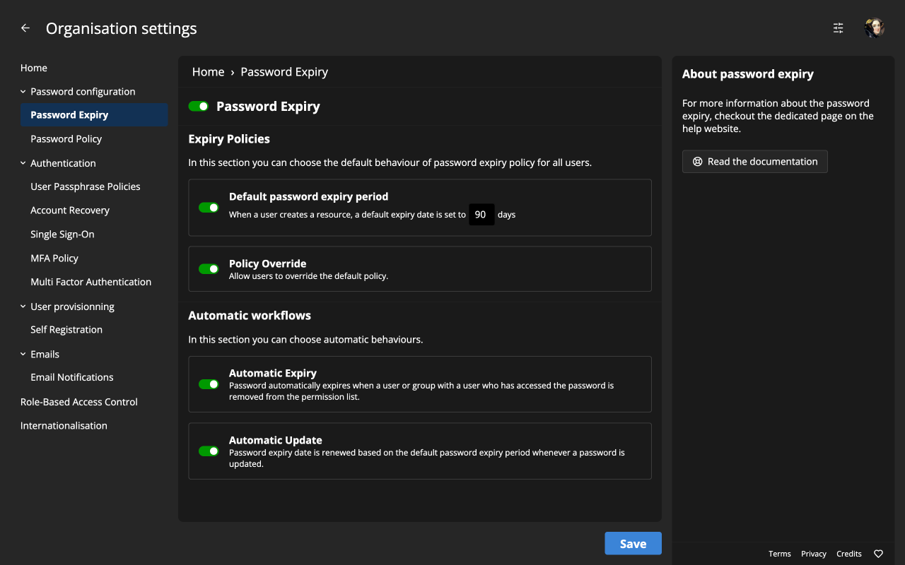The image size is (905, 565).
Task: Disable the Password Expiry master toggle
Action: (199, 106)
